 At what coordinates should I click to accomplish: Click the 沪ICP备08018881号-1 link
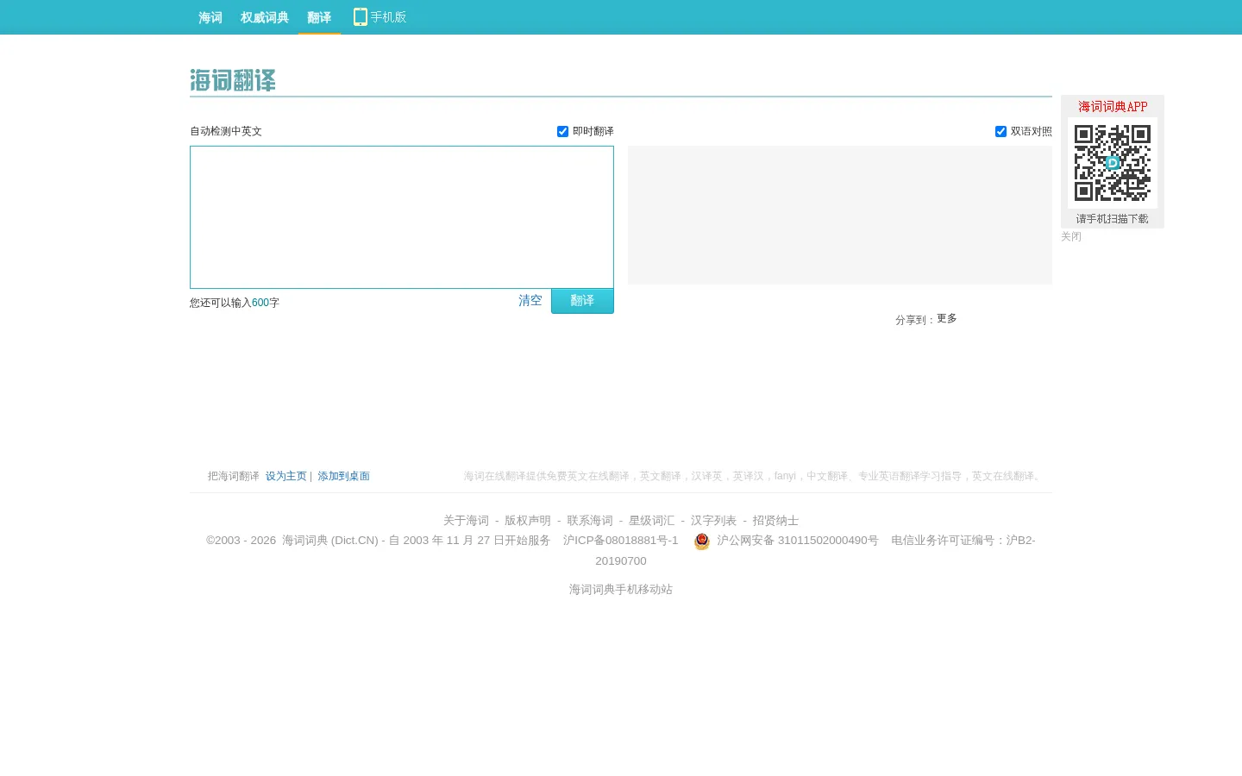point(621,541)
